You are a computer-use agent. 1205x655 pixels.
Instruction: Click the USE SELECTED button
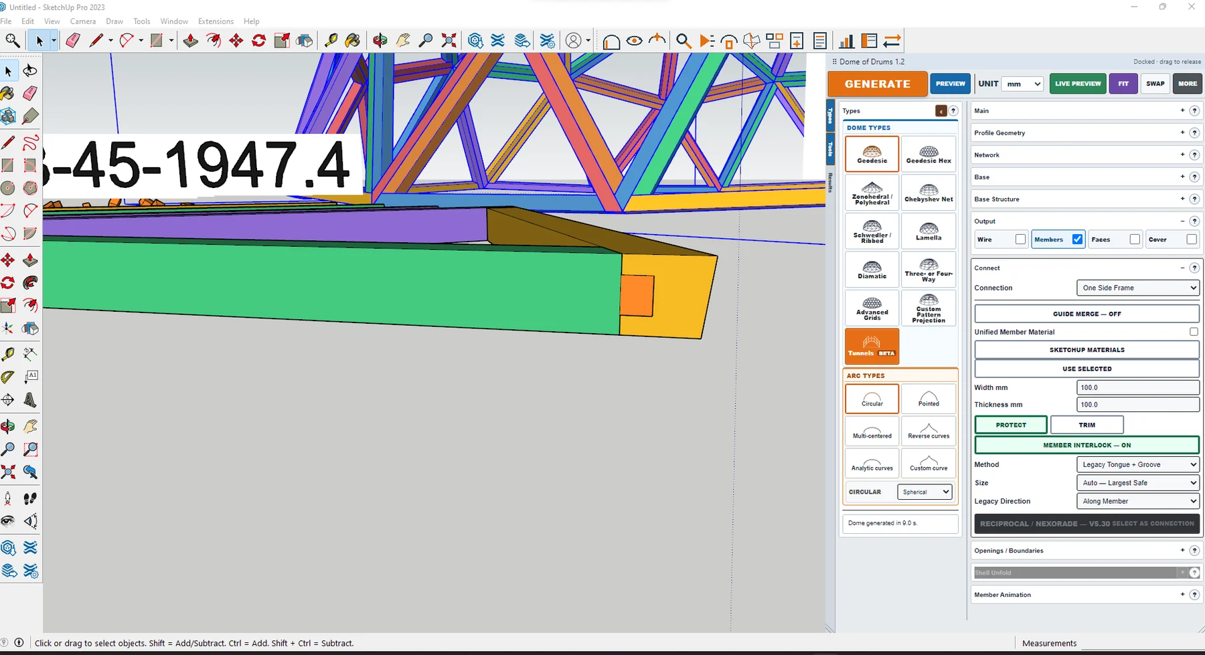tap(1087, 369)
